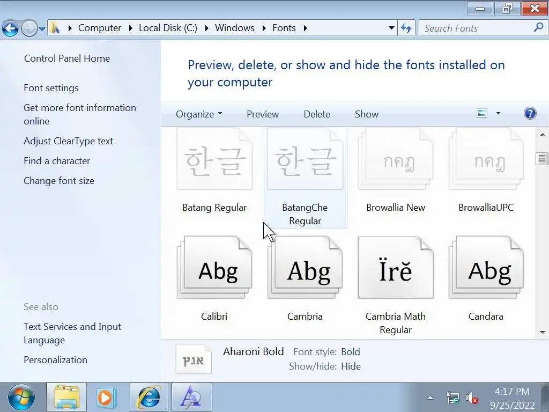Select the BatangChe Regular font icon
Viewport: 549px width, 412px height.
305,159
